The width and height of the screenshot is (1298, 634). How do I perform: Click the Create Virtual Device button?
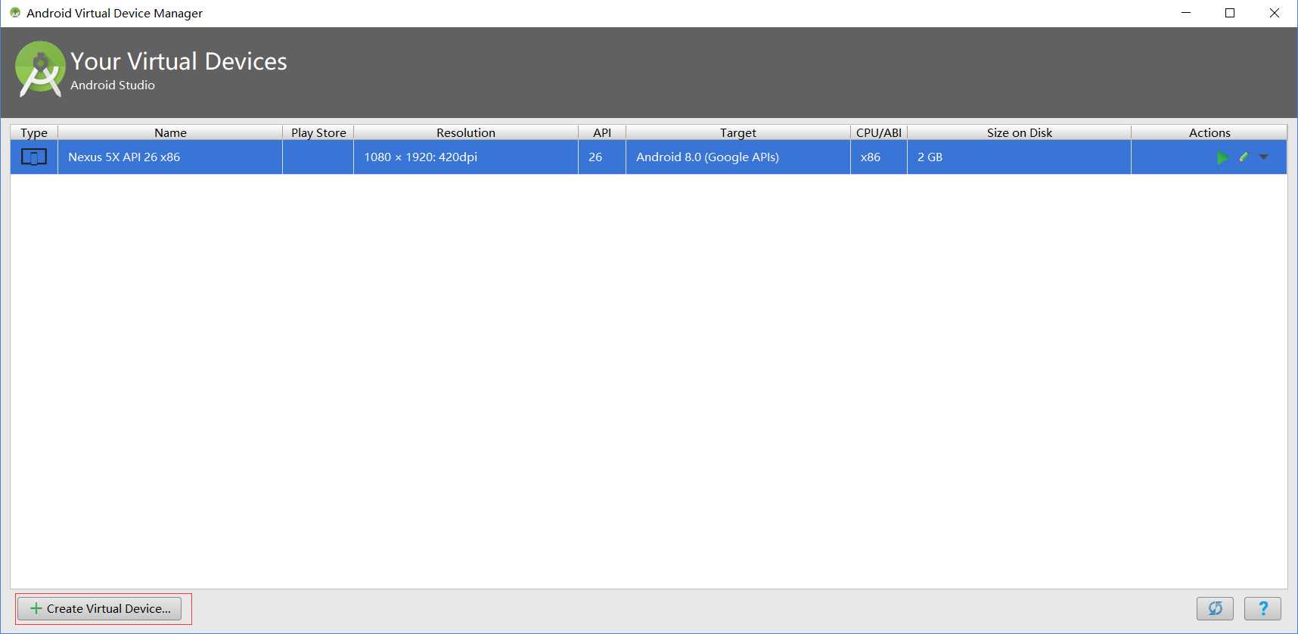100,608
